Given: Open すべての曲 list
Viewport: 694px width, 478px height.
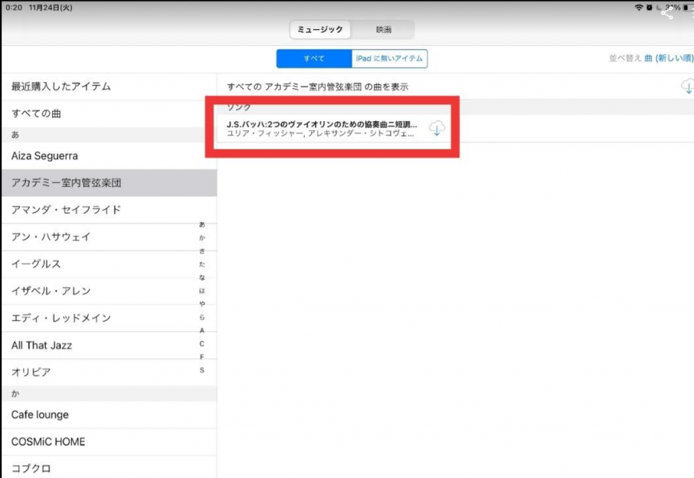Looking at the screenshot, I should [x=109, y=114].
